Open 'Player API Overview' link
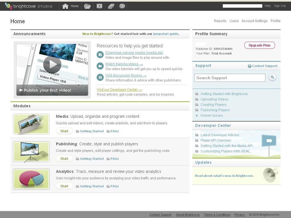The image size is (291, 218). [216, 140]
